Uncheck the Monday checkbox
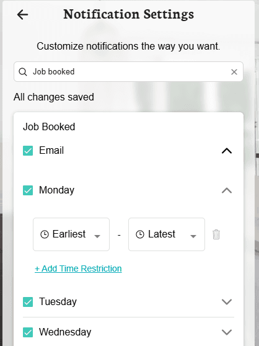The height and width of the screenshot is (346, 259). tap(28, 190)
